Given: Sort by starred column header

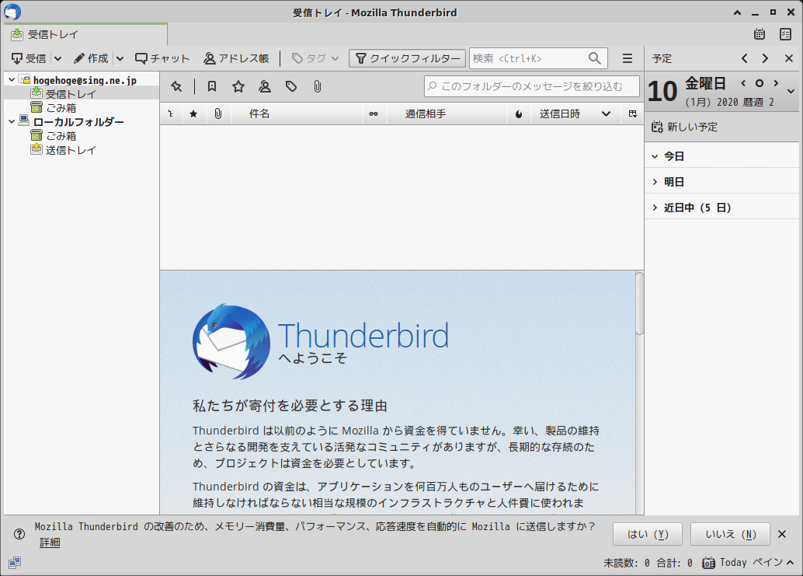Looking at the screenshot, I should point(193,113).
